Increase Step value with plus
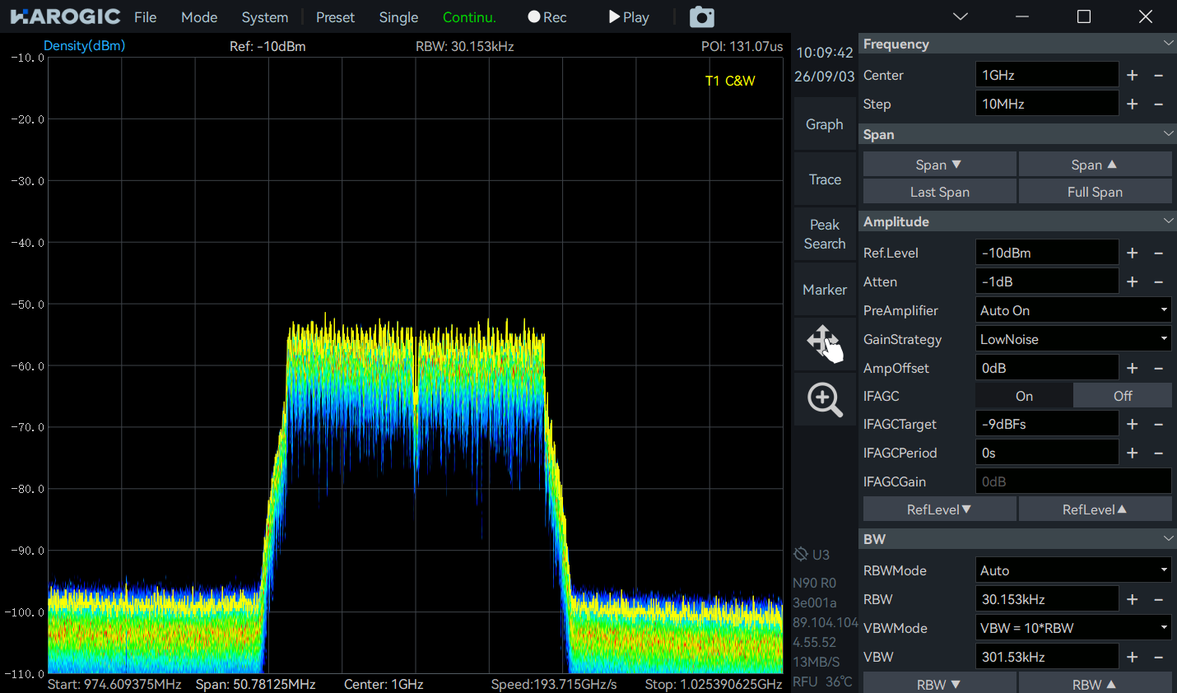1177x693 pixels. (x=1133, y=104)
